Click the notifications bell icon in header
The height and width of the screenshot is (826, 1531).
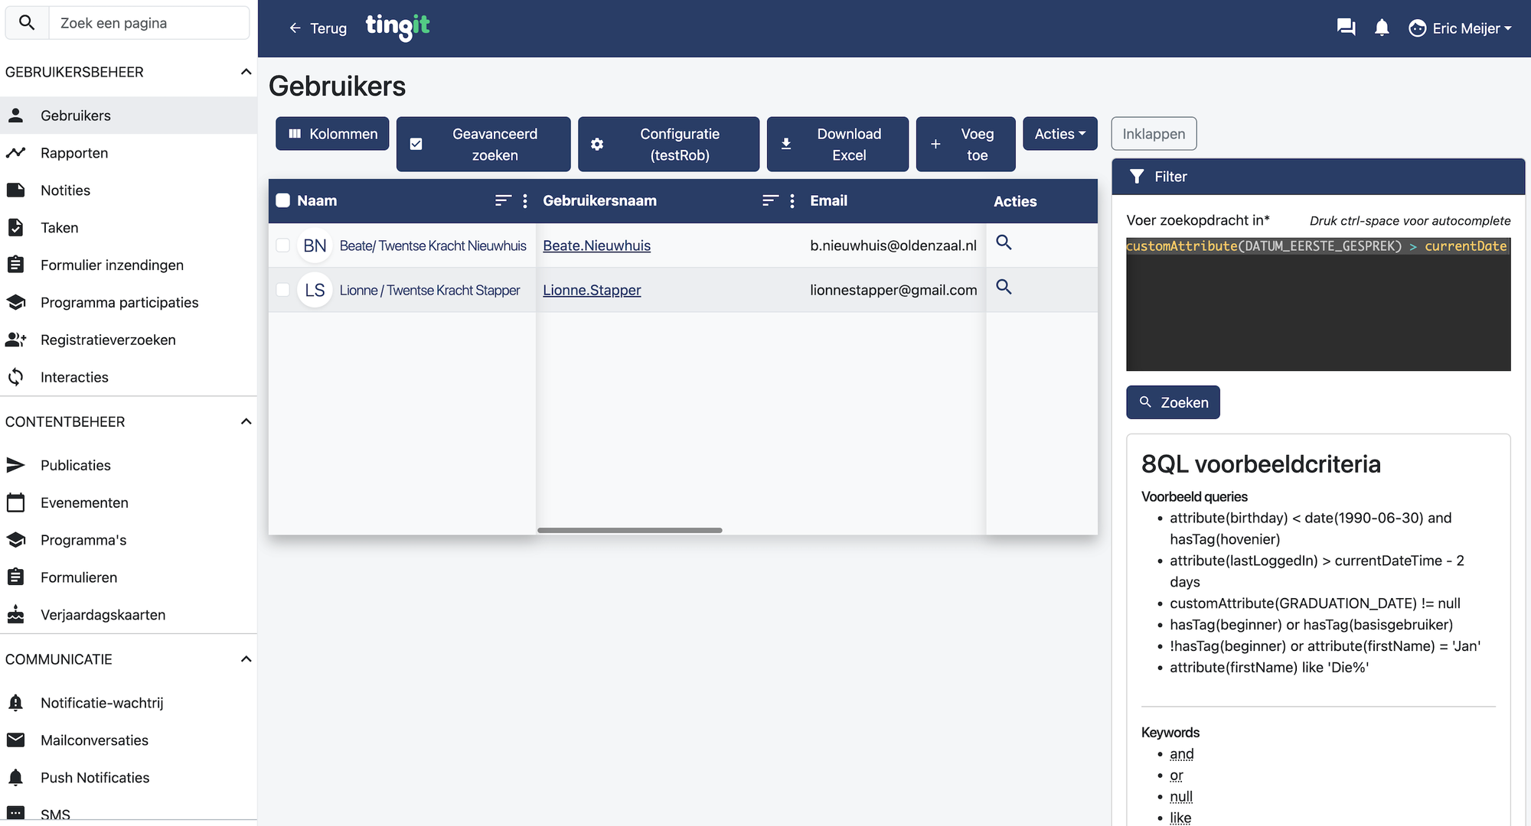(1382, 28)
